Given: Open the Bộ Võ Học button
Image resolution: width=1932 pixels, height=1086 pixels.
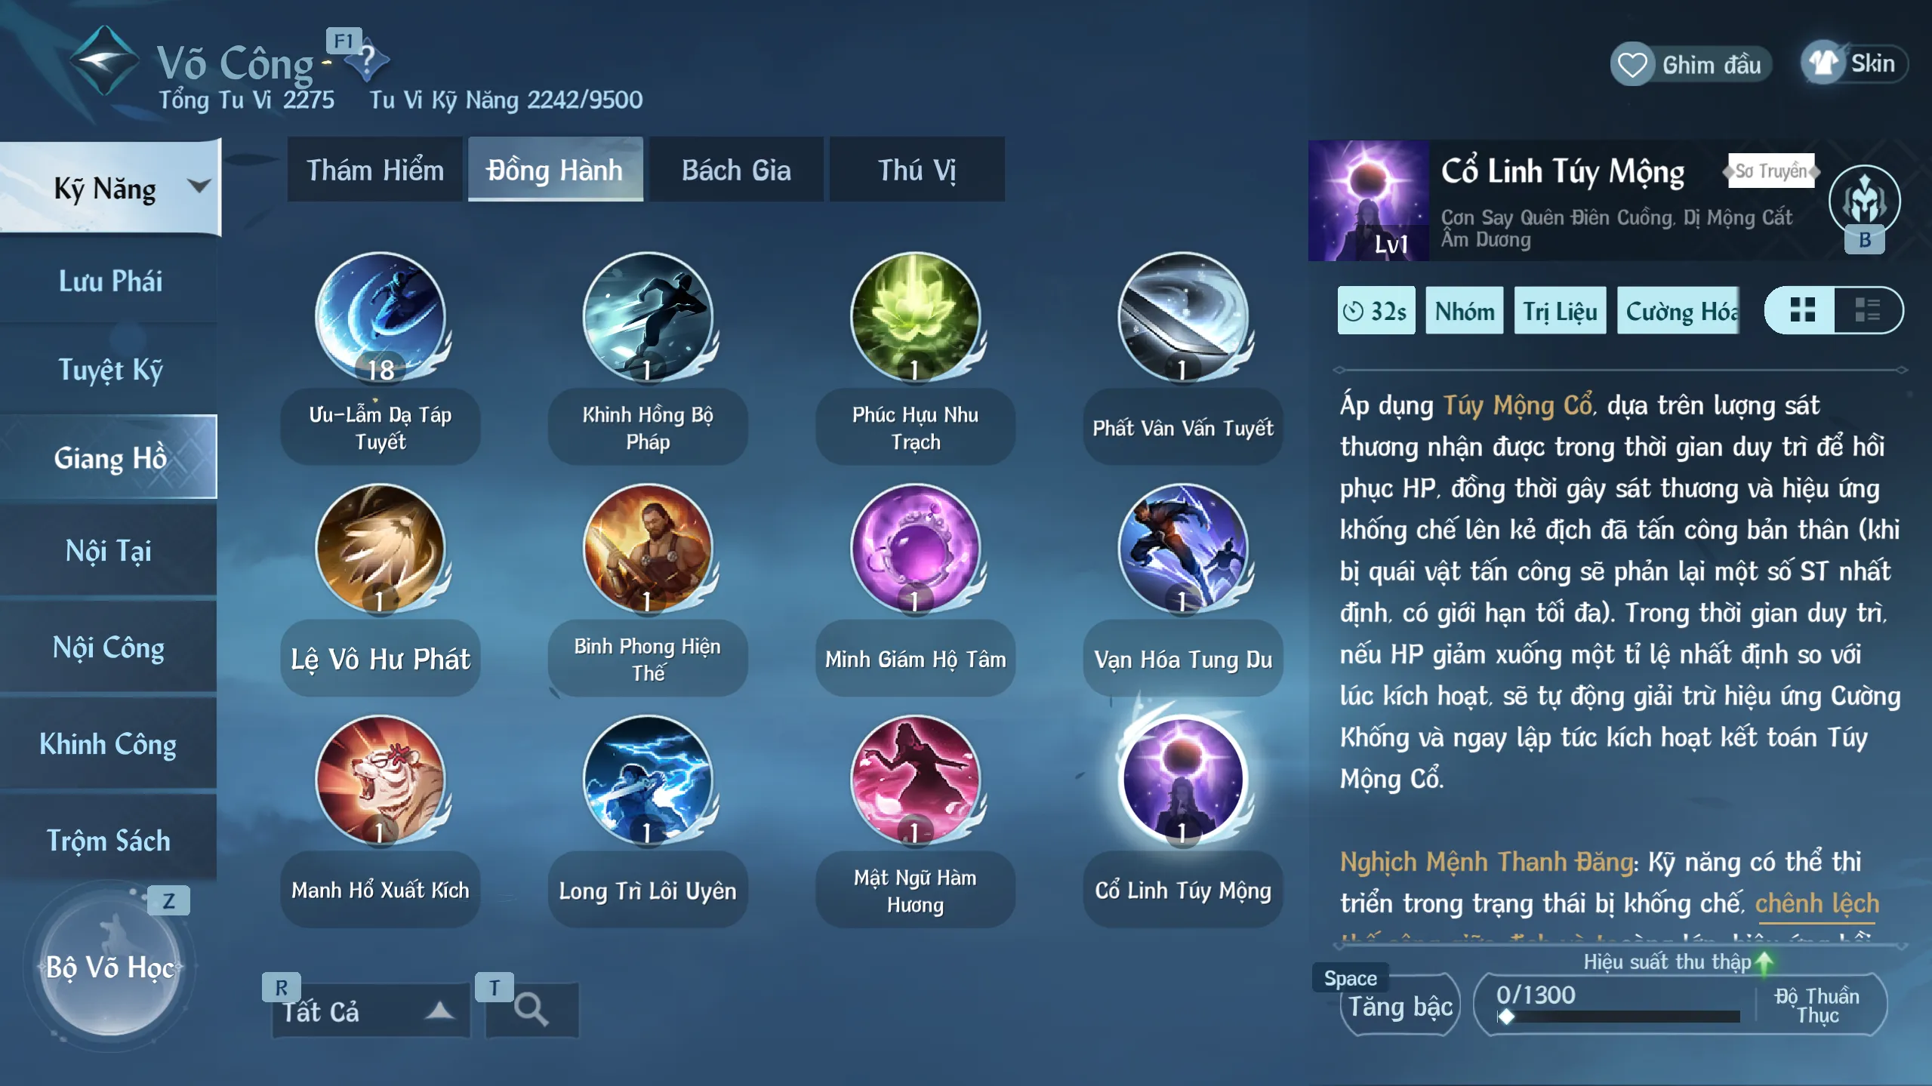Looking at the screenshot, I should coord(109,967).
